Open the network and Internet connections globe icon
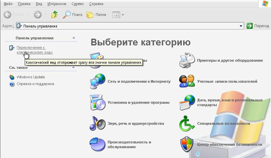Screen dimensions: 271x158 click(x=97, y=81)
